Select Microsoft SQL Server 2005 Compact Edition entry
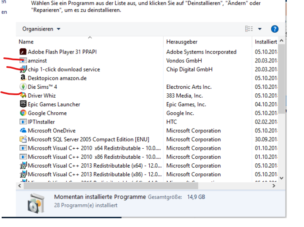Screen dimensions: 304x227 (x=88, y=139)
